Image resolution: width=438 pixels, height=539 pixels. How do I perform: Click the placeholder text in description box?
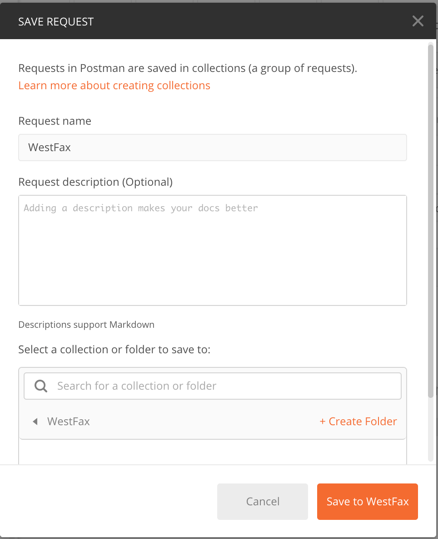click(138, 208)
